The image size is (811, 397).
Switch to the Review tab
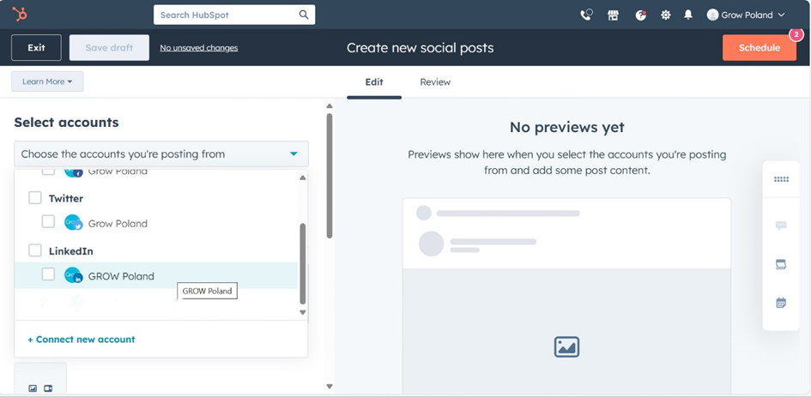[435, 82]
